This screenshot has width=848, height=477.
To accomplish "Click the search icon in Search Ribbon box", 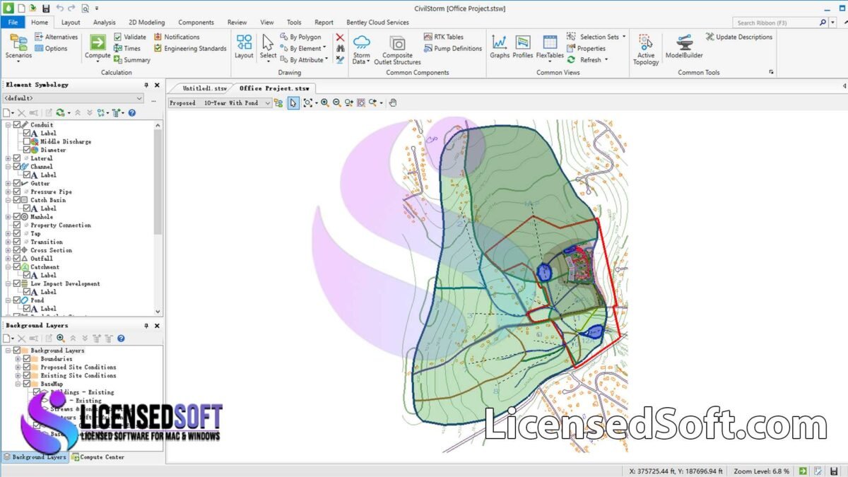I will click(x=823, y=23).
